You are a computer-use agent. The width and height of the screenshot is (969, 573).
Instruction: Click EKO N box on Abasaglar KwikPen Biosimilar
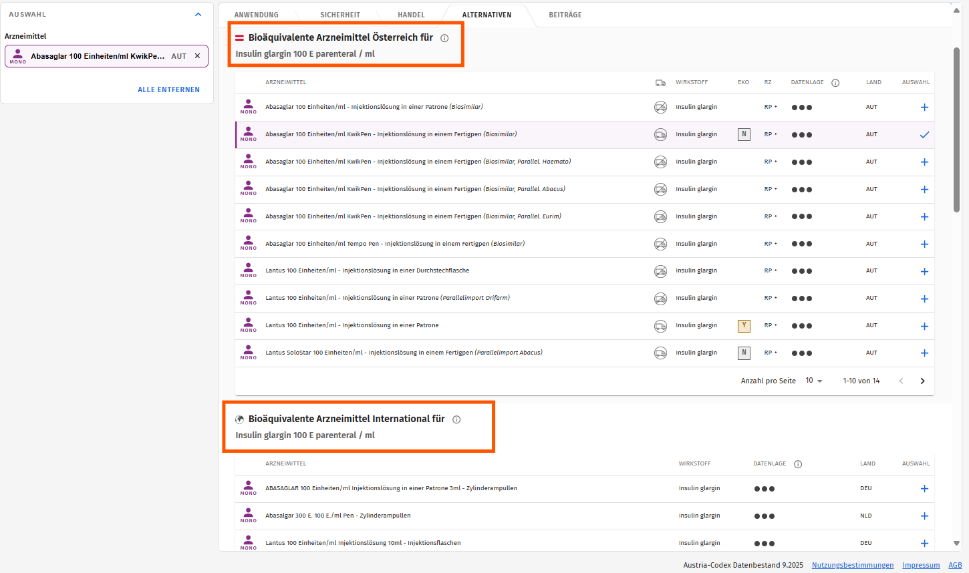click(x=744, y=134)
